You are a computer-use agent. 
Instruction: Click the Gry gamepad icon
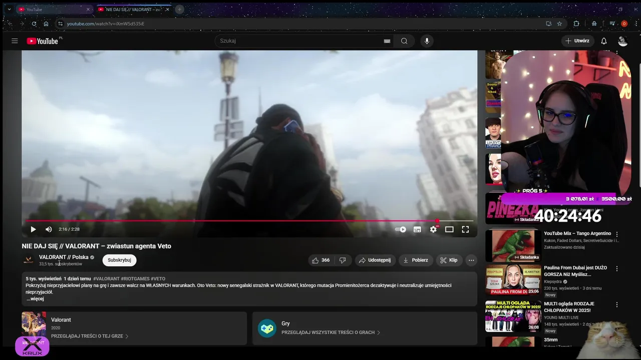tap(267, 328)
